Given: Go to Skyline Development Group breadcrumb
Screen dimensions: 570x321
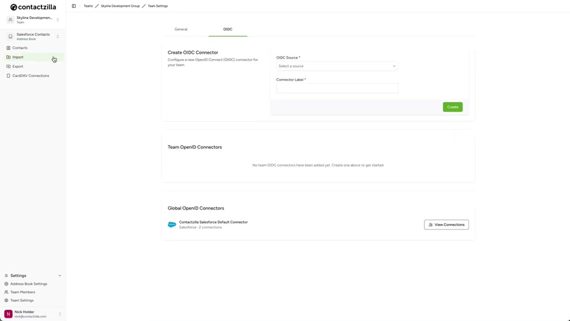Looking at the screenshot, I should 120,6.
